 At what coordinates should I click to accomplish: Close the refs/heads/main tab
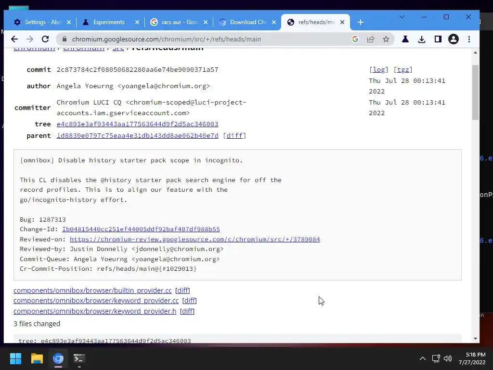342,22
